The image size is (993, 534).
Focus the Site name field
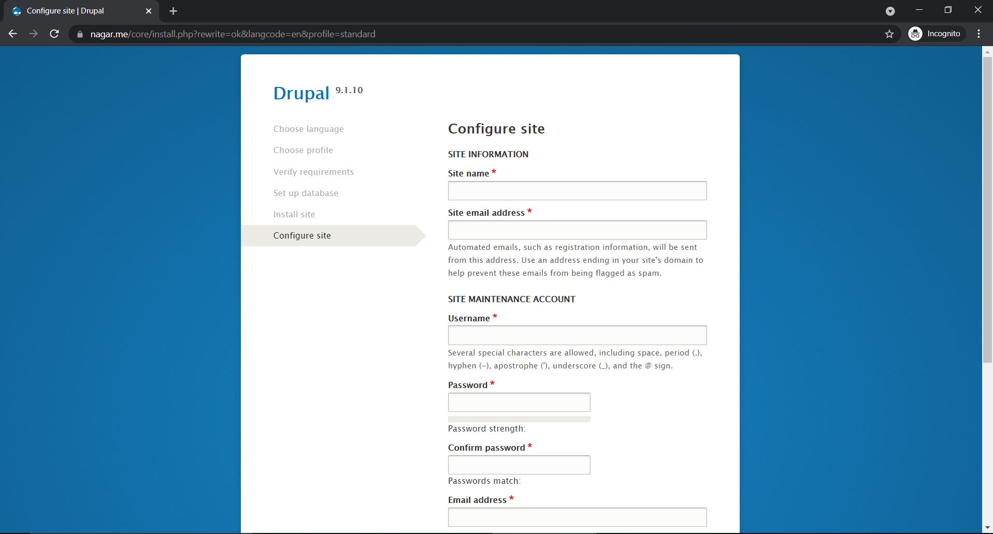tap(577, 190)
